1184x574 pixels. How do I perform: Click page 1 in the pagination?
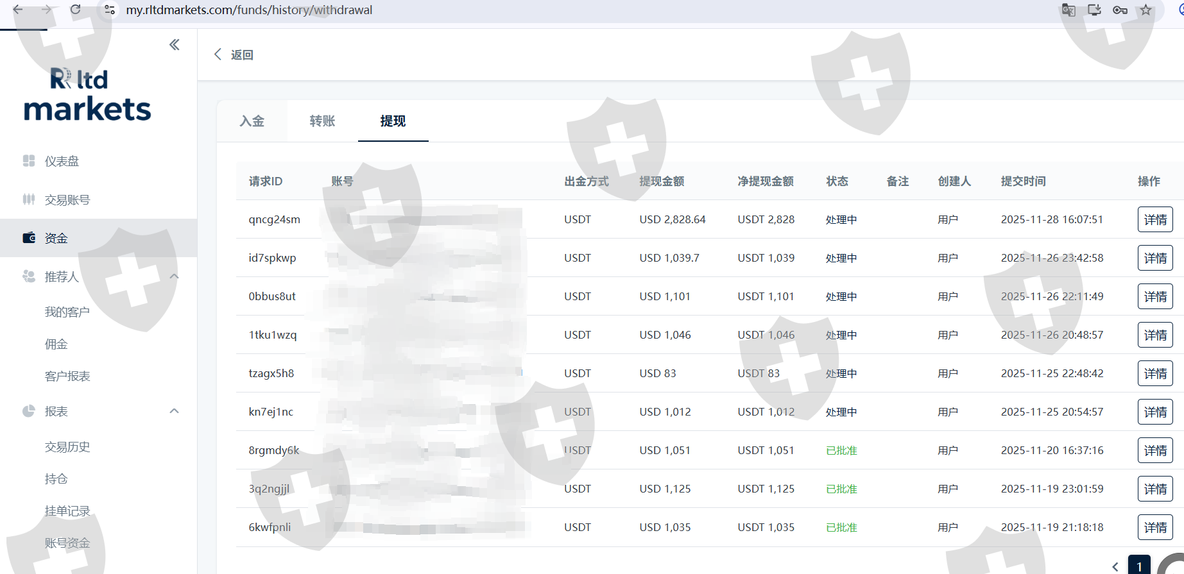[x=1139, y=566]
